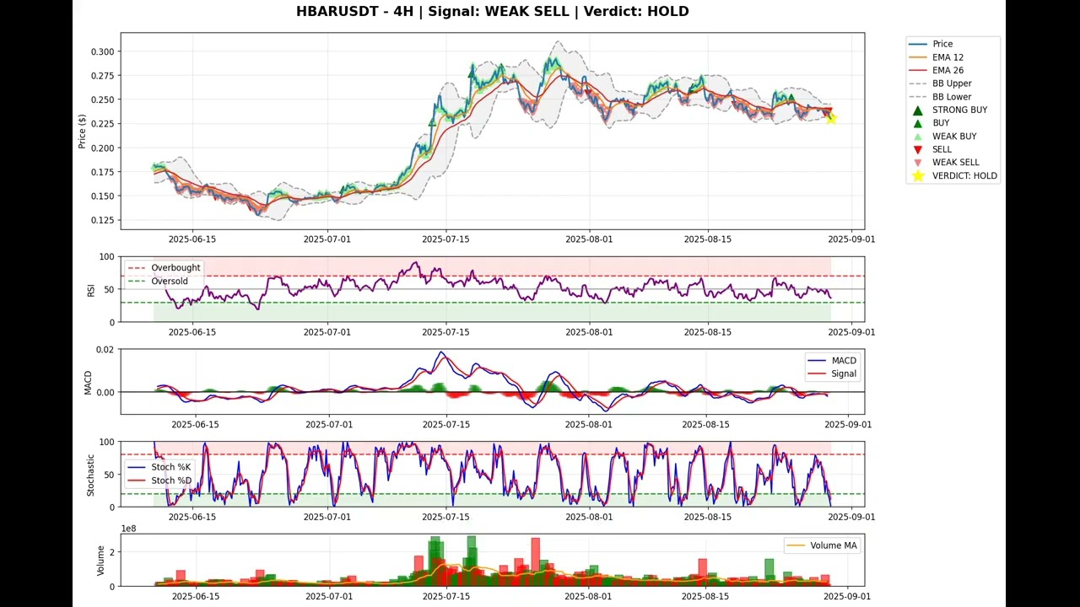
Task: Click the tallest red volume bar in late July
Action: 536,561
